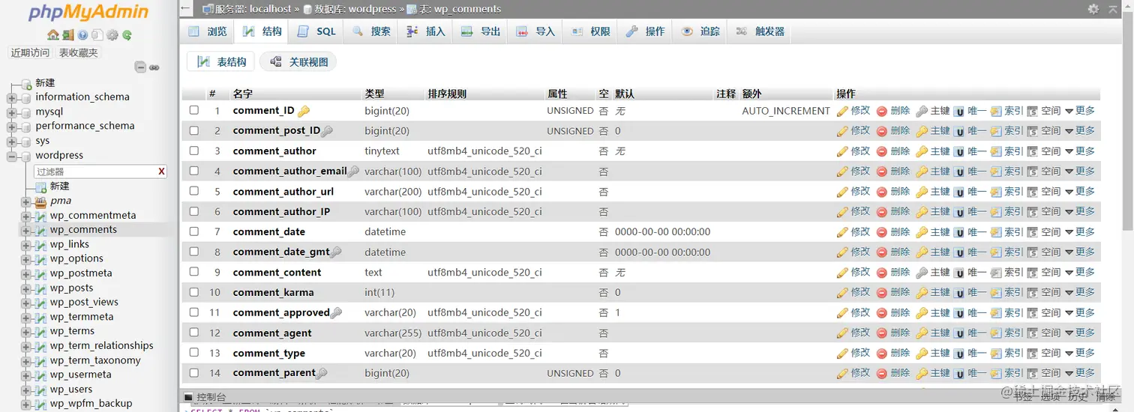Click red delete icon for comment_post_ID
The height and width of the screenshot is (412, 1134).
click(x=882, y=131)
